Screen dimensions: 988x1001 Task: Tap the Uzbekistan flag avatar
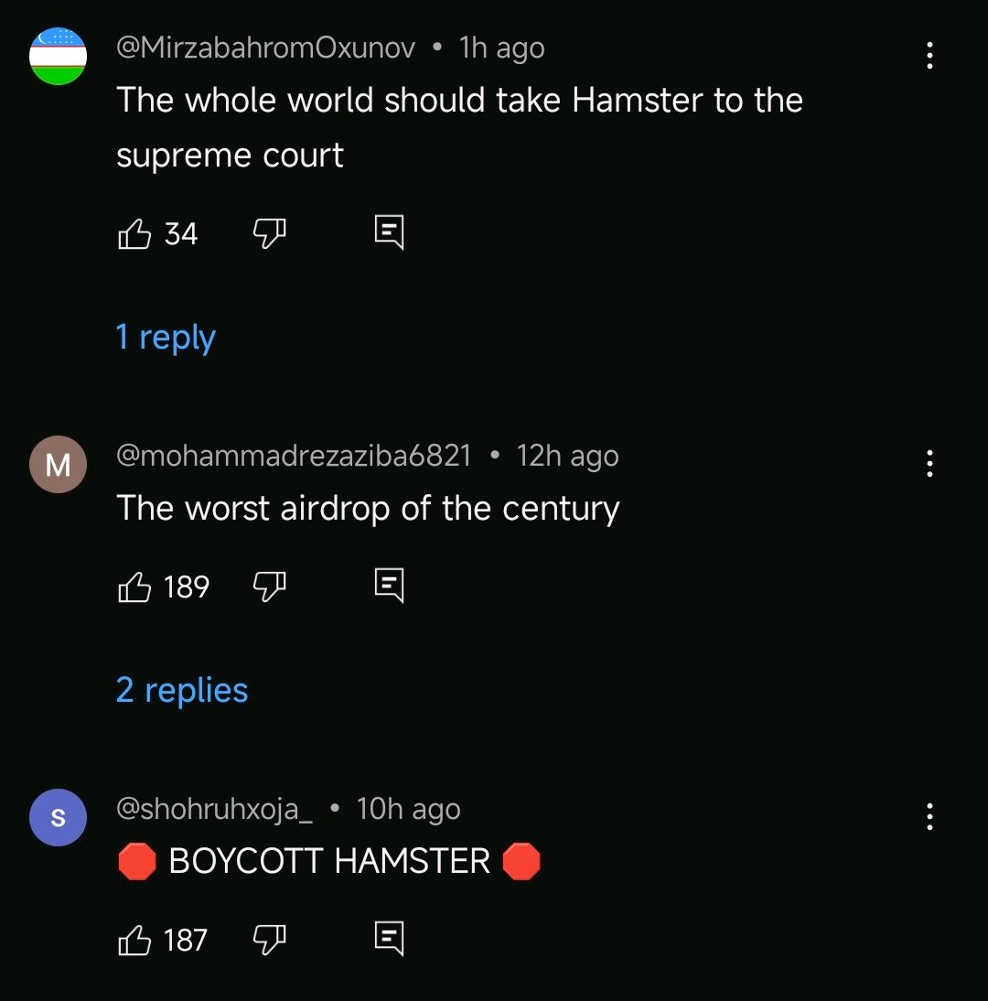[58, 56]
